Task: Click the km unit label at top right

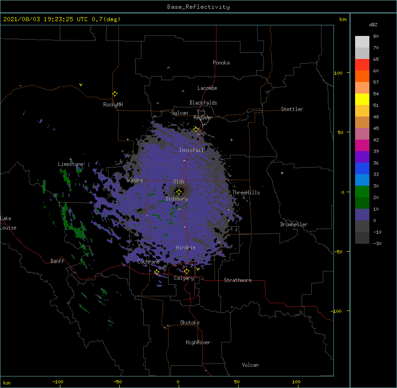Action: (343, 19)
